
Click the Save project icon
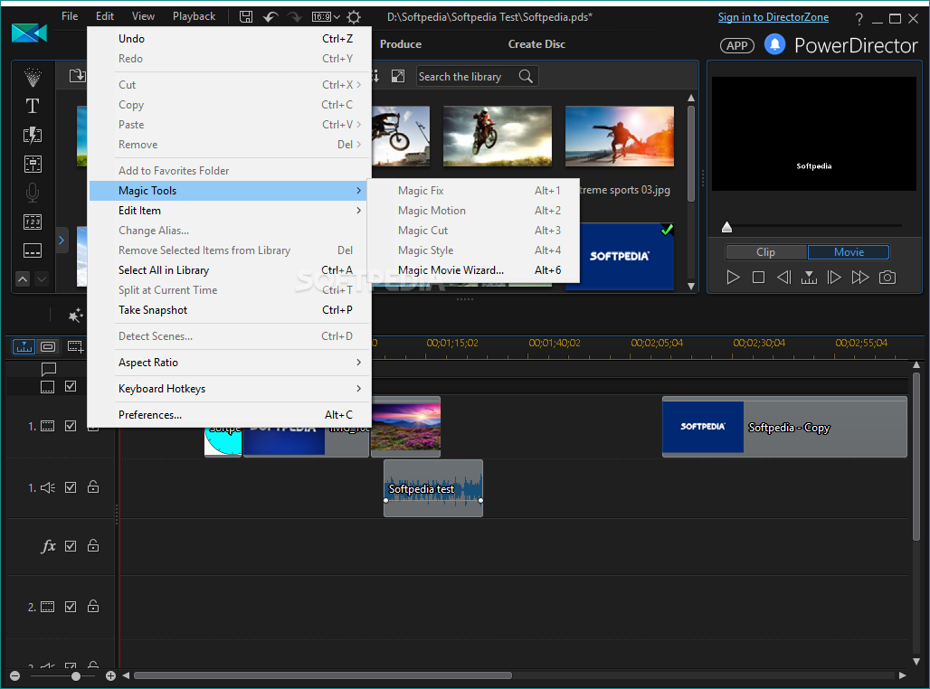pos(246,16)
